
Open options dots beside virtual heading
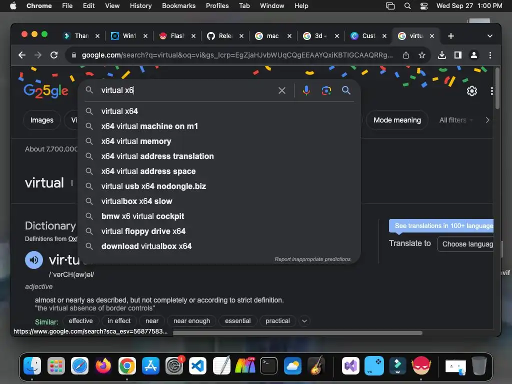coord(72,183)
